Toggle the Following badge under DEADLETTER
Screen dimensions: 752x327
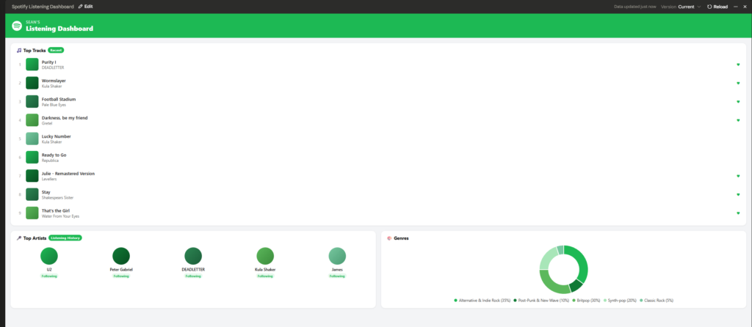(193, 276)
